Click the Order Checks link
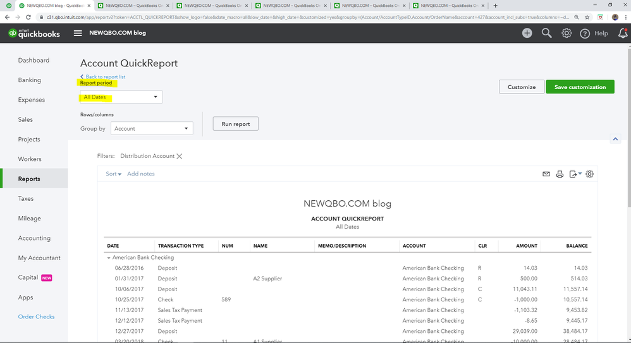The height and width of the screenshot is (343, 631). 36,317
